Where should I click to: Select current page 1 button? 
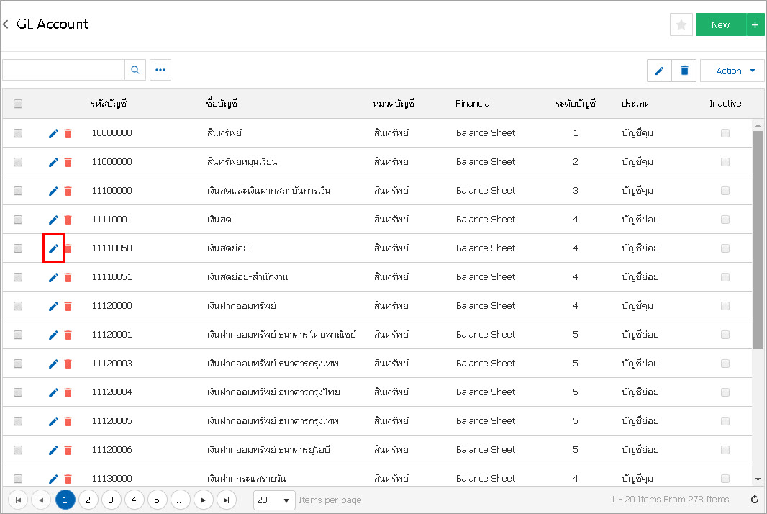click(65, 500)
